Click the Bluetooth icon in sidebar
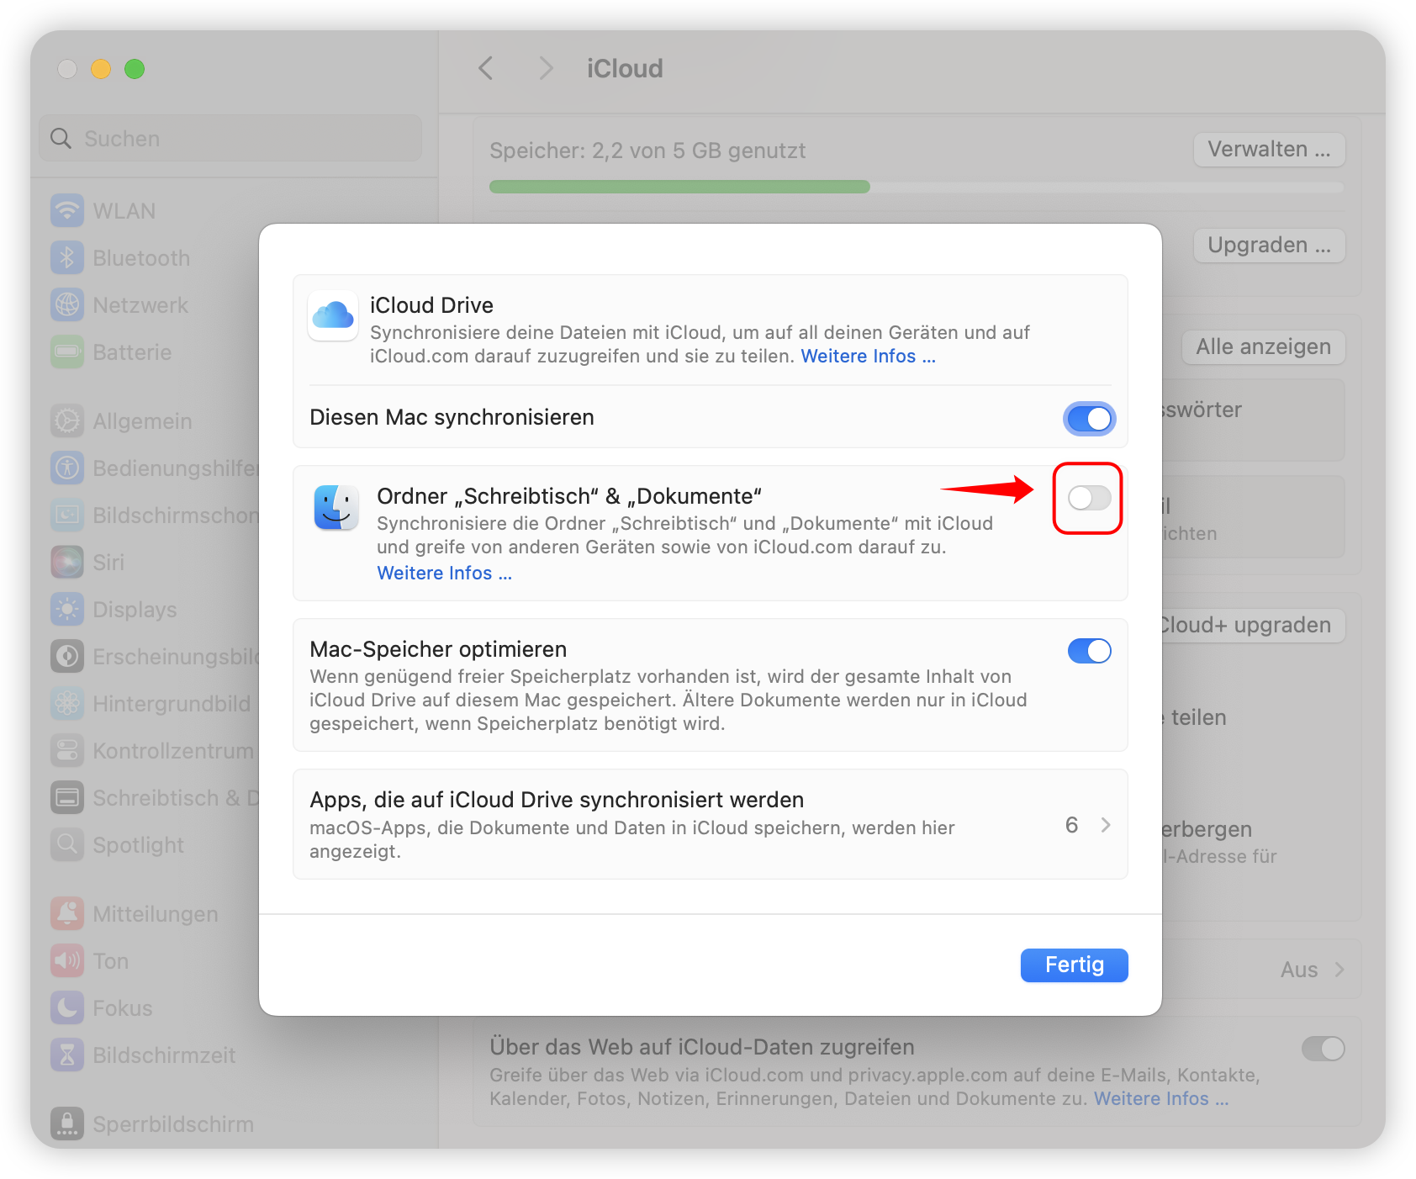This screenshot has height=1179, width=1416. 67,257
